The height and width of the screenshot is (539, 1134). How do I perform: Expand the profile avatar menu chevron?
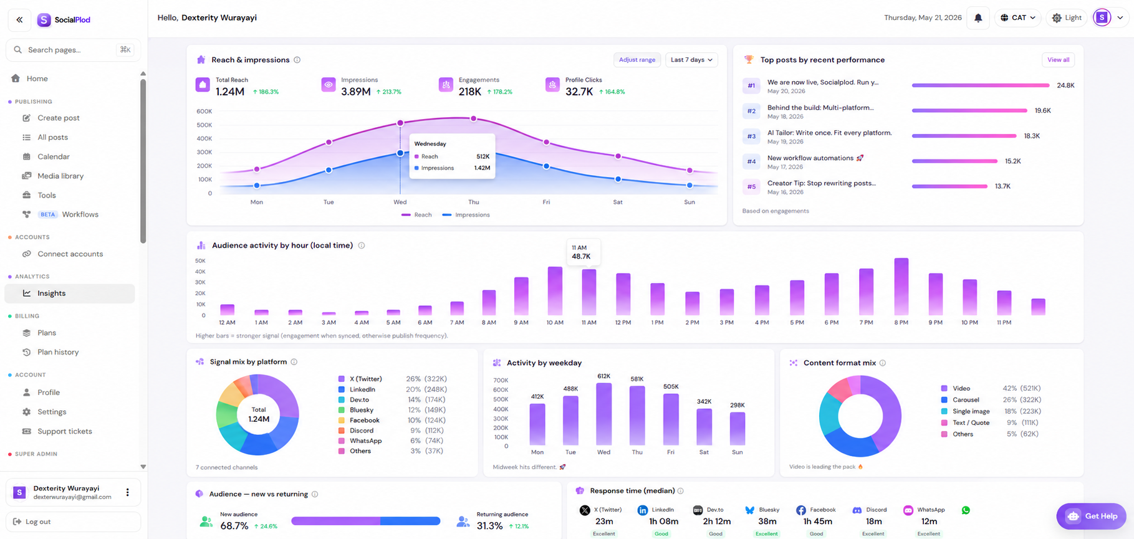pos(1120,18)
